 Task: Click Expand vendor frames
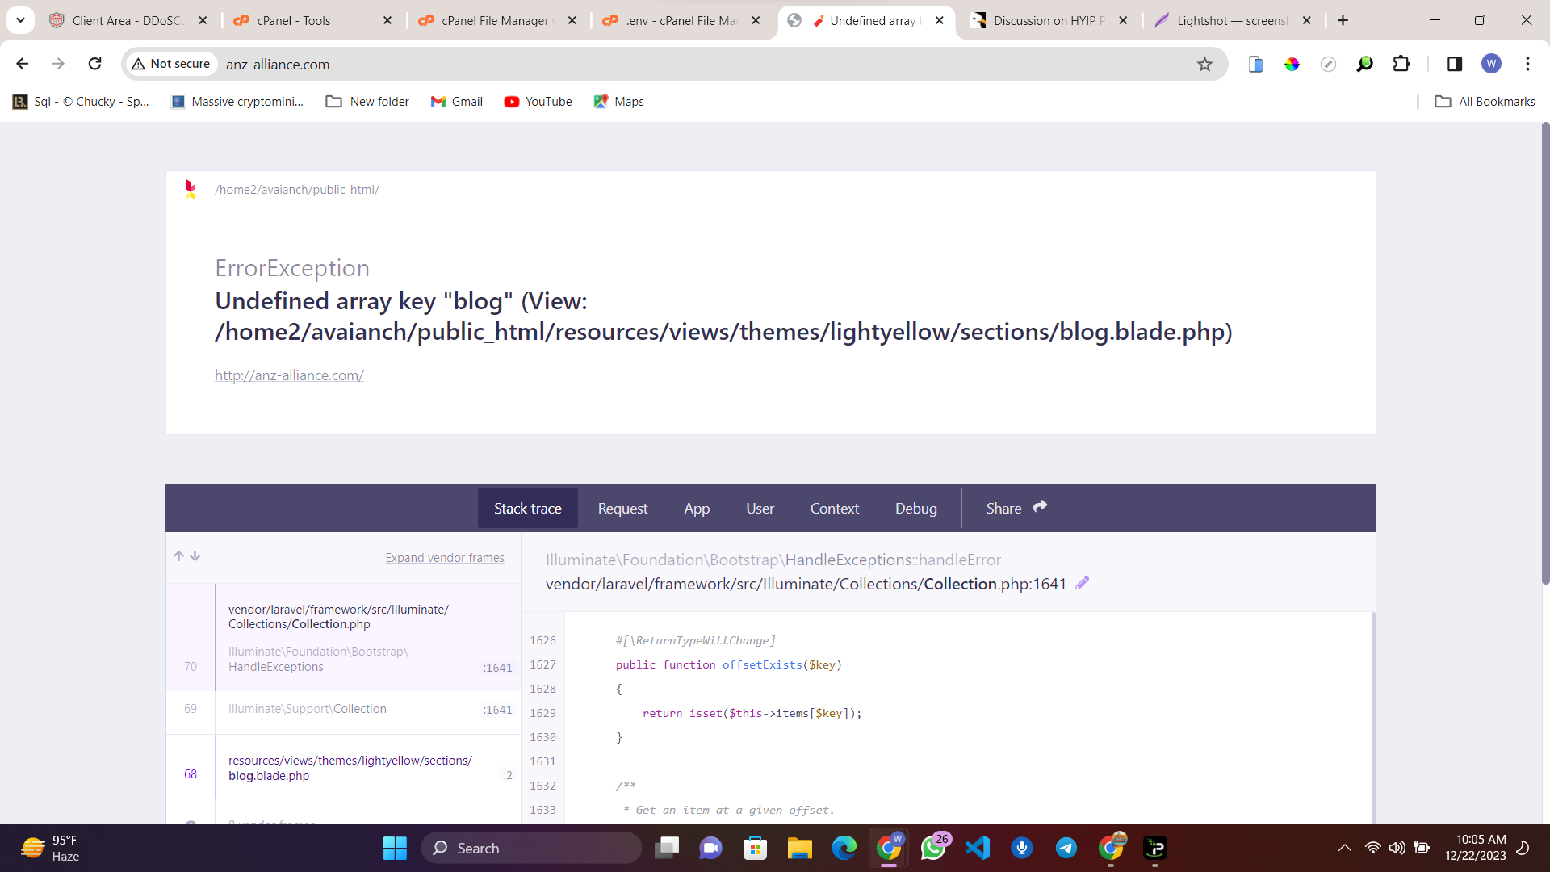coord(445,558)
